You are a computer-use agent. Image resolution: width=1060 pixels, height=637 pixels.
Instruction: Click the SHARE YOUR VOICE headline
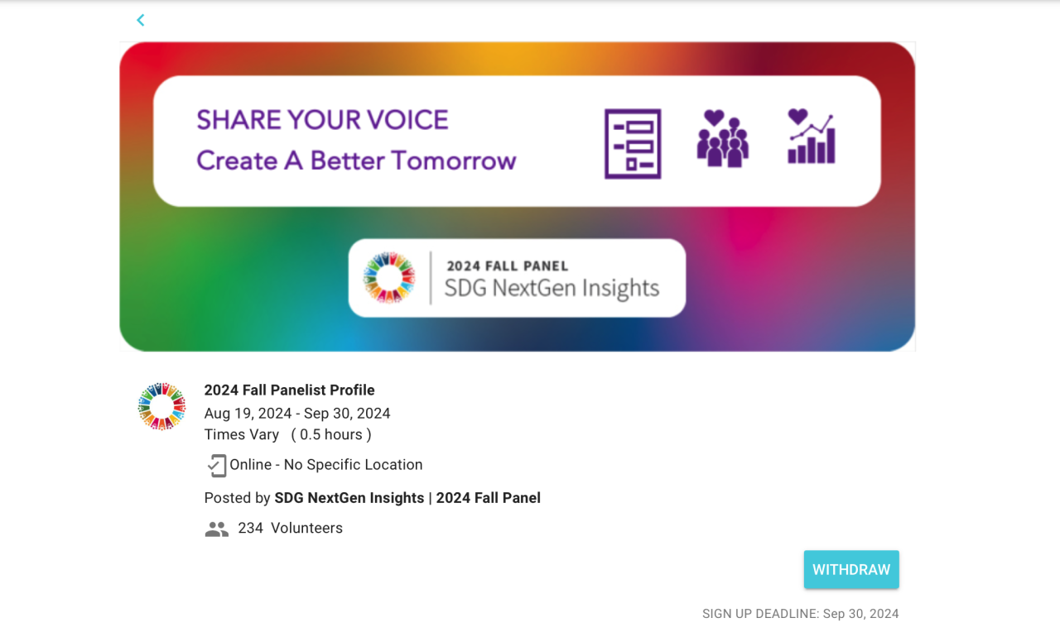[322, 120]
